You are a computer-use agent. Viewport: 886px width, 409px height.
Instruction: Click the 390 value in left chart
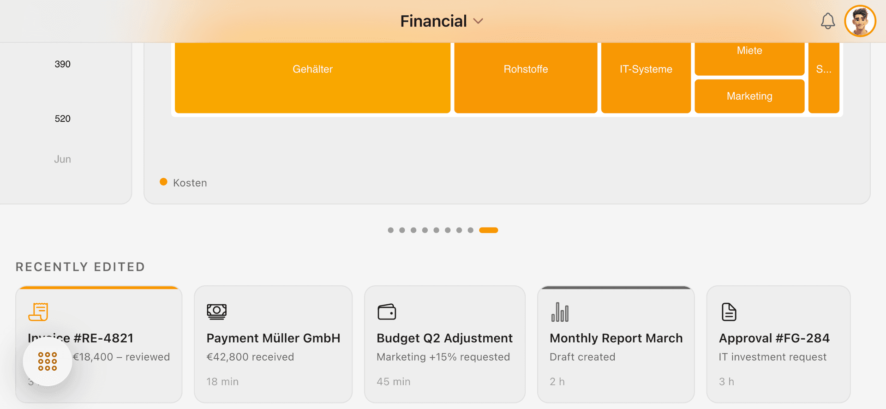62,64
